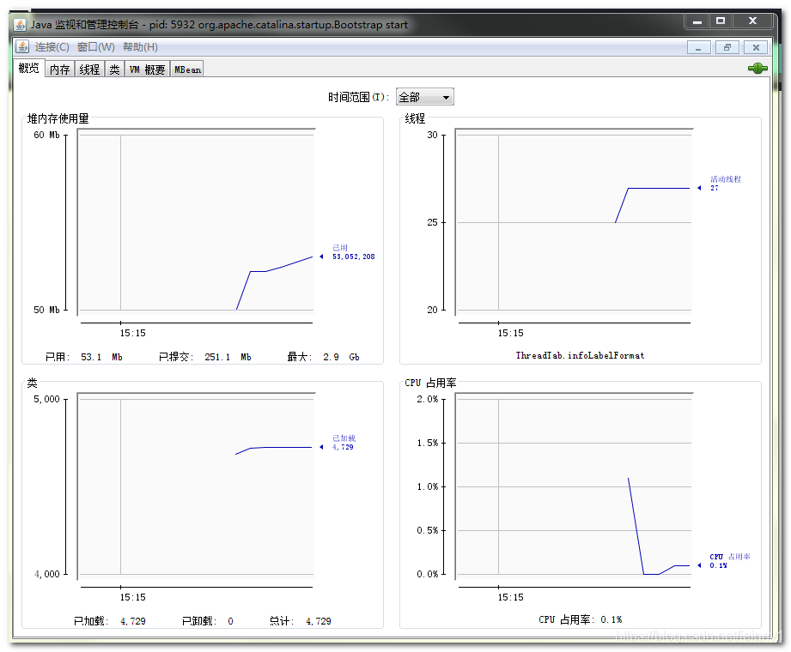
Task: Open the 连接(C) menu
Action: click(52, 47)
